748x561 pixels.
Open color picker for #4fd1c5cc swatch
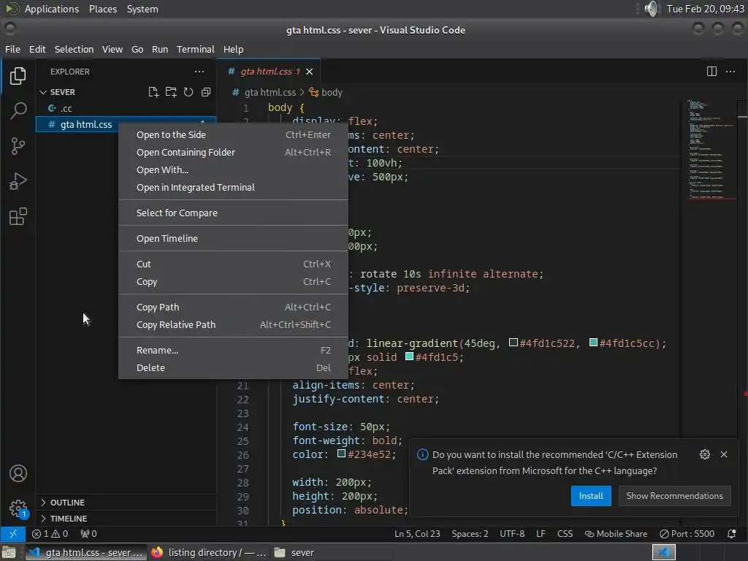[x=593, y=343]
